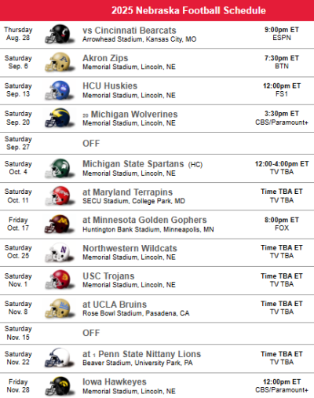Select the Iowa Hawkeyes helmet icon

pyautogui.click(x=60, y=386)
